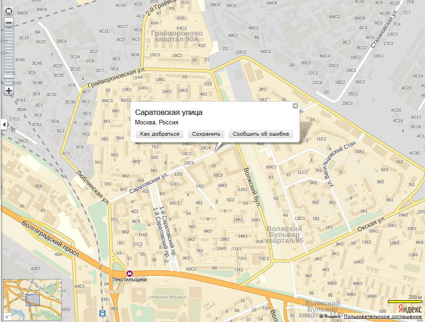425x322 pixels.
Task: Close the Саратовская улица popup
Action: click(x=295, y=106)
